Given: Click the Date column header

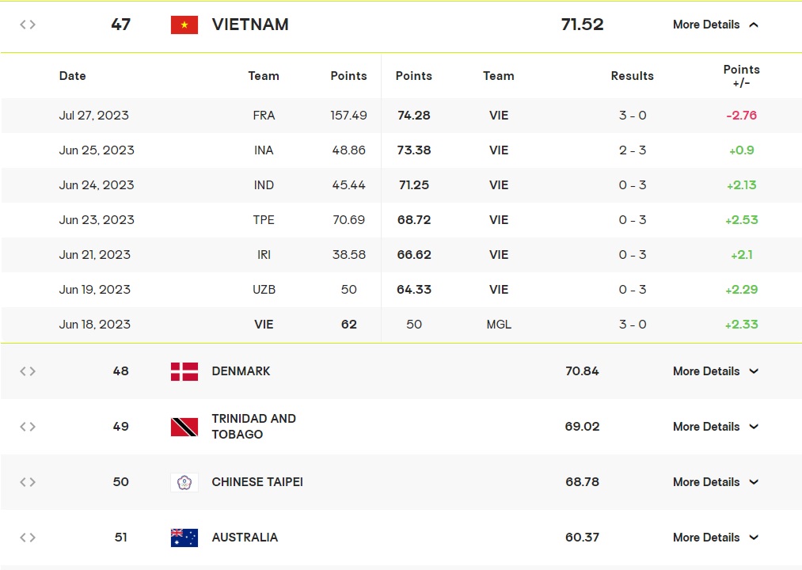Looking at the screenshot, I should coord(73,76).
